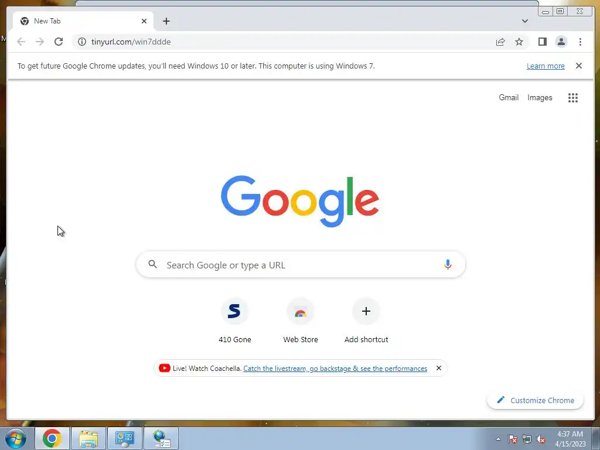Open the 410 Gone shortcut
This screenshot has width=600, height=450.
[234, 321]
